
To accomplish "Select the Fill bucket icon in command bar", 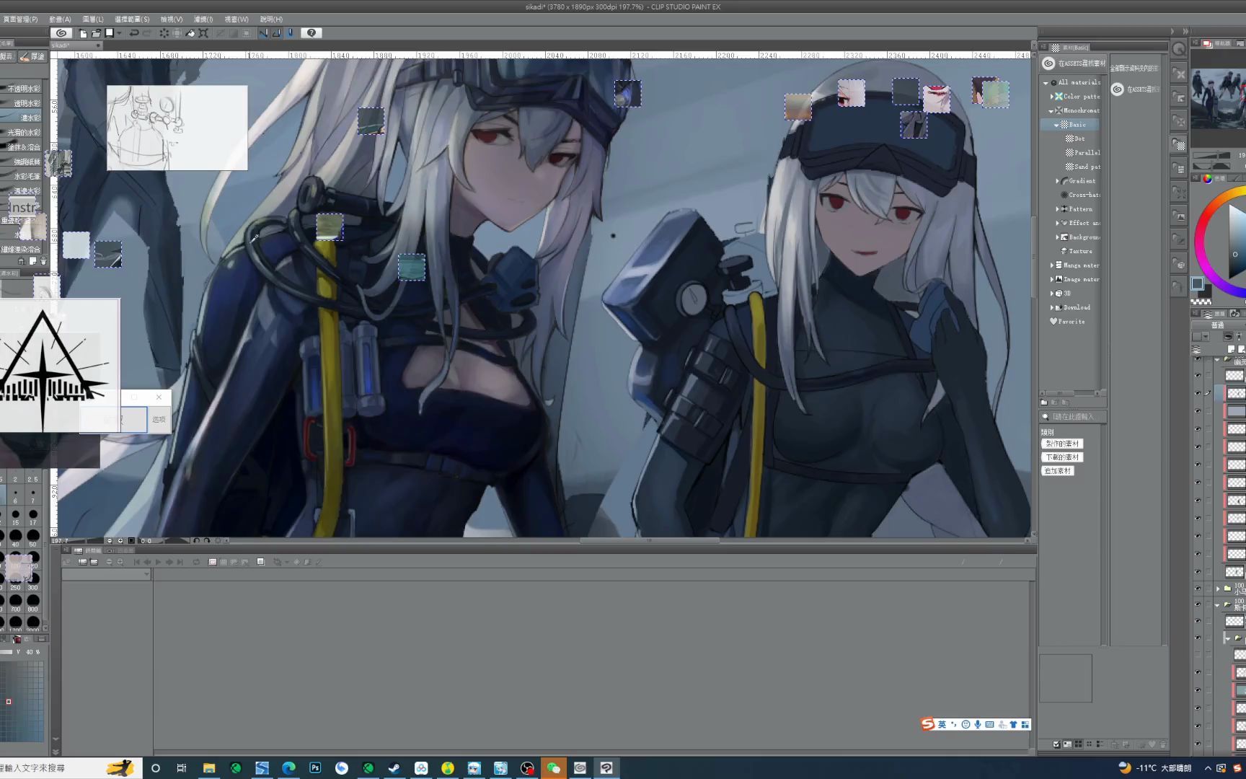I will coord(190,33).
